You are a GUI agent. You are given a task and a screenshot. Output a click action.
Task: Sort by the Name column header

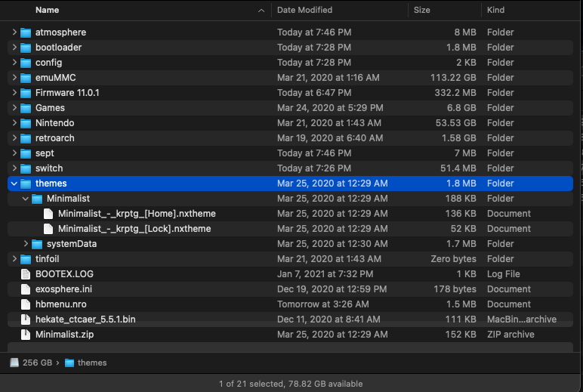pyautogui.click(x=47, y=10)
